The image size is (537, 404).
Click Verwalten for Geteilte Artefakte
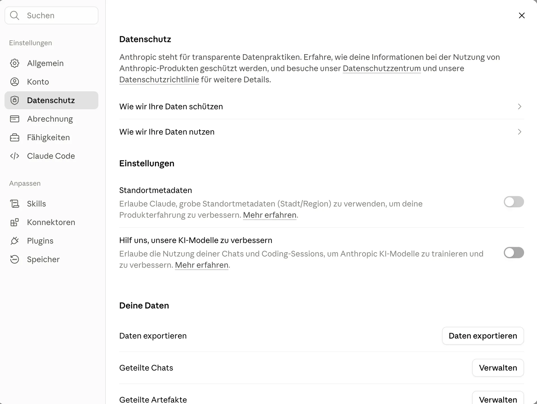[498, 398]
